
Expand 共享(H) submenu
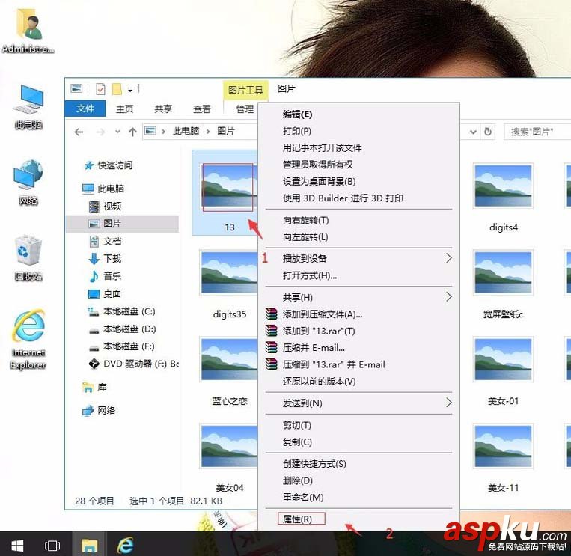point(358,297)
